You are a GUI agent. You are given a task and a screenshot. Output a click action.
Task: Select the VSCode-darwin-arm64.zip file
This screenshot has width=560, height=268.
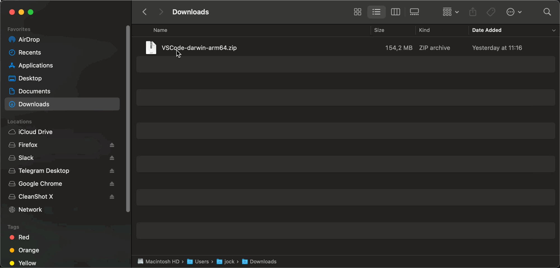click(x=199, y=48)
